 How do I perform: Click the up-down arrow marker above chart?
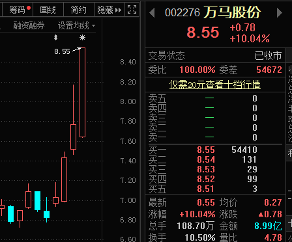click(x=56, y=38)
